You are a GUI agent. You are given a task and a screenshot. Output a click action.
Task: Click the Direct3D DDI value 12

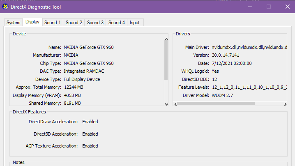[214, 79]
